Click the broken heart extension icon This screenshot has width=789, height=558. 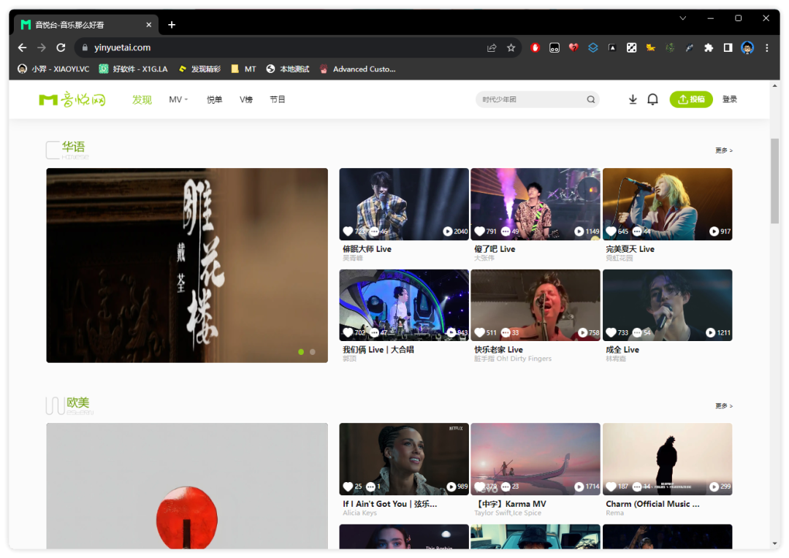(x=573, y=47)
